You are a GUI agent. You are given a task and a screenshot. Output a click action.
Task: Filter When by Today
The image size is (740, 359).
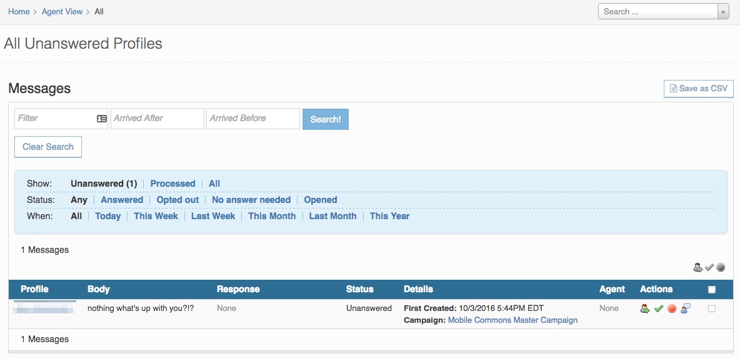pos(108,216)
